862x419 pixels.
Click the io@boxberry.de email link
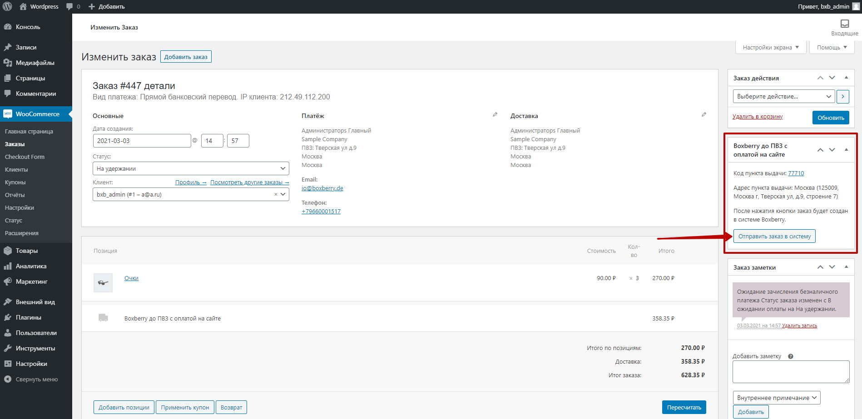pyautogui.click(x=322, y=188)
